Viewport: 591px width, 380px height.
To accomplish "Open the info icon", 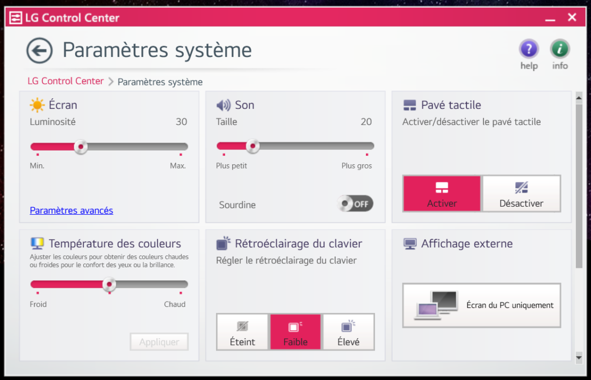I will point(560,50).
